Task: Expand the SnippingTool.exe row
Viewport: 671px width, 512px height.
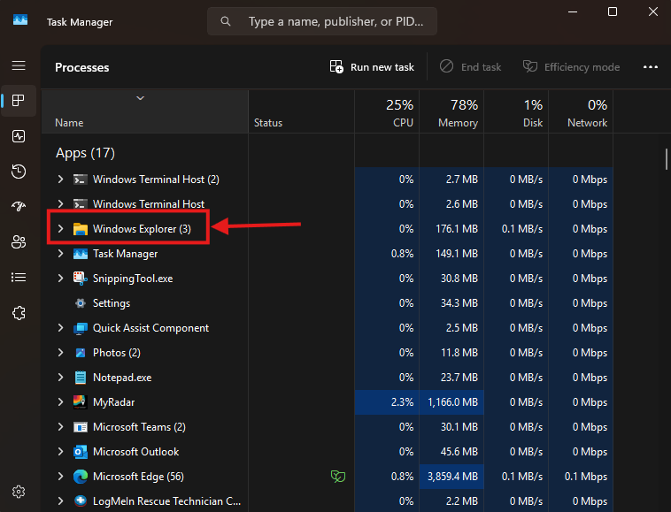Action: point(60,279)
